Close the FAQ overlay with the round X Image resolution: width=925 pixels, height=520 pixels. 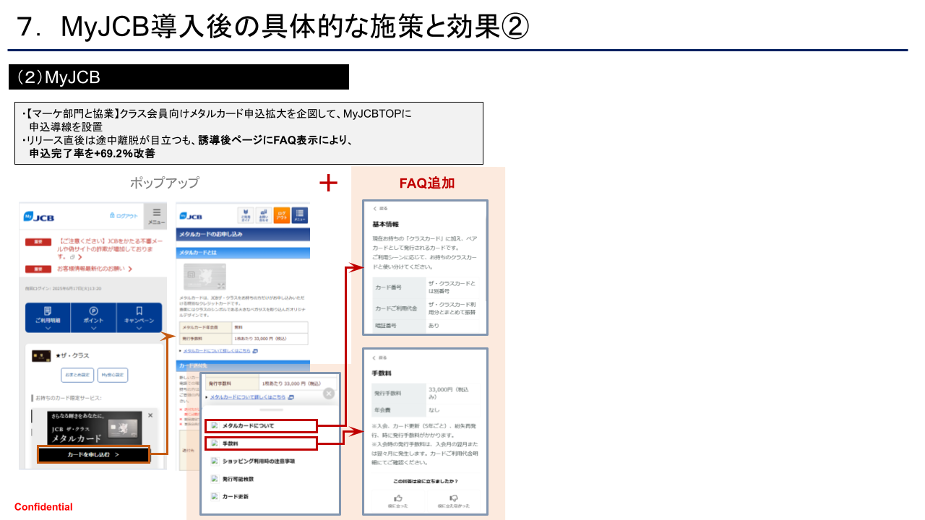tap(329, 394)
